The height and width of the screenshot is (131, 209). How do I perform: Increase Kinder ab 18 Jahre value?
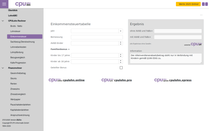click(121, 61)
